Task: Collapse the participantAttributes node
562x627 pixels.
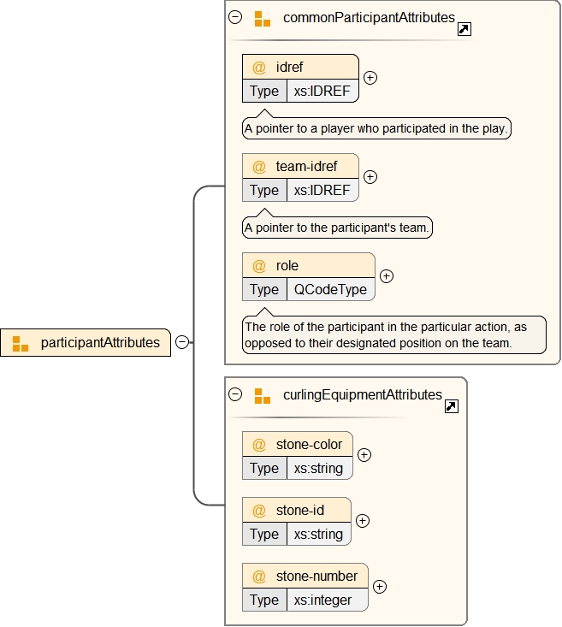Action: 182,342
